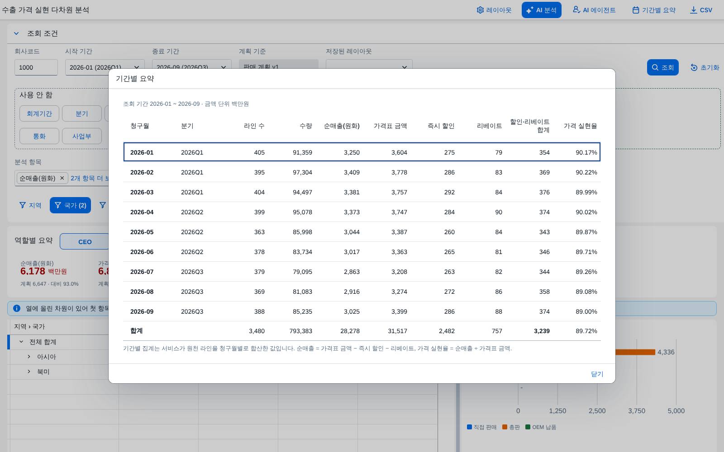Click the 합계 total row label

click(136, 331)
